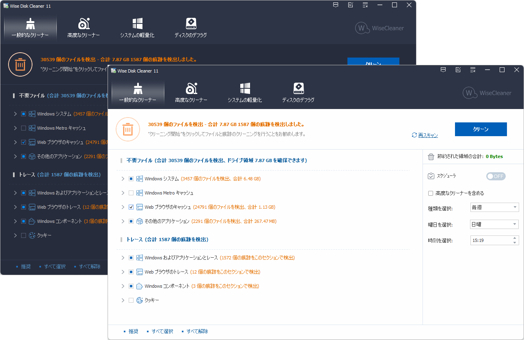
Task: Click クッキー icon in dark back window
Action: tap(32, 235)
